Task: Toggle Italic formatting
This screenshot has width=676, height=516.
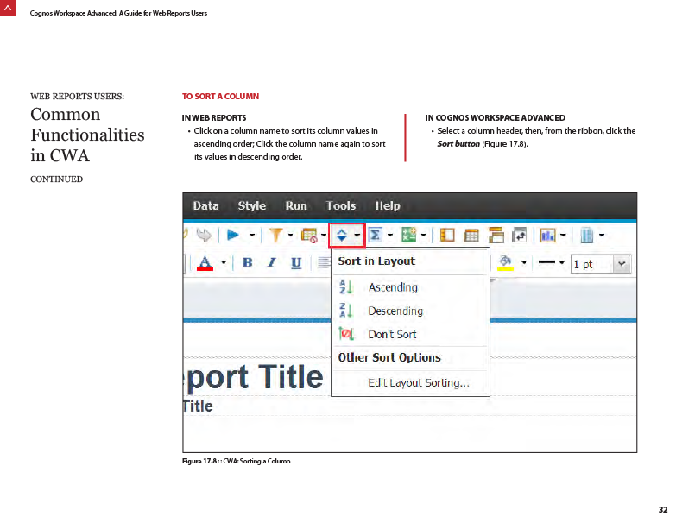Action: [272, 262]
